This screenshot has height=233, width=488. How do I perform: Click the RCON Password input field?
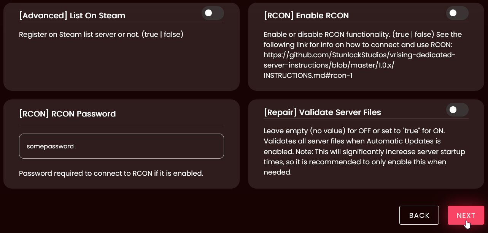coord(121,146)
